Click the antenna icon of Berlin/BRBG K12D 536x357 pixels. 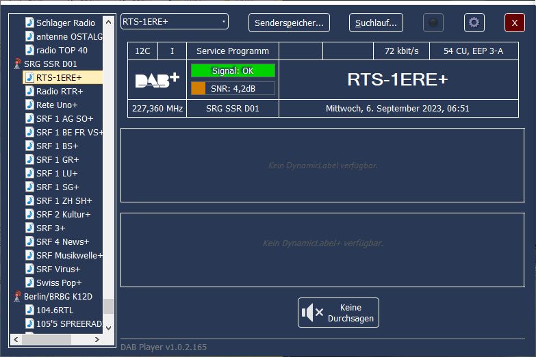[17, 296]
